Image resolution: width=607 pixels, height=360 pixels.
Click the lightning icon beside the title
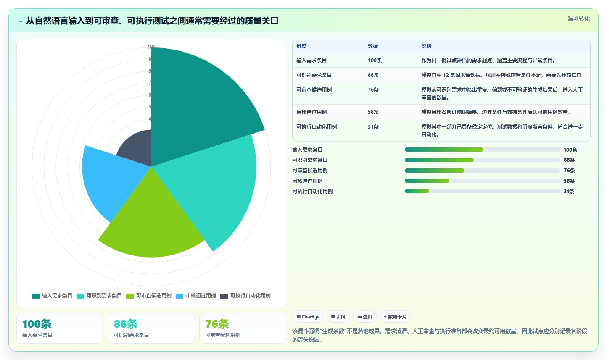(x=20, y=21)
